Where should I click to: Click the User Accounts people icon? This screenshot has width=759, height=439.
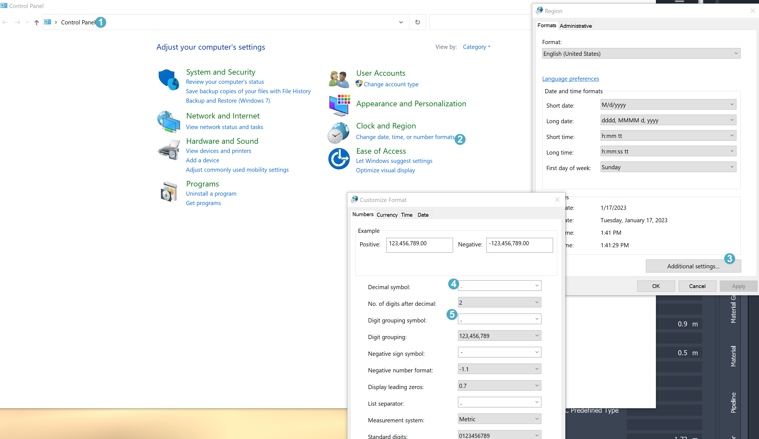tap(339, 79)
